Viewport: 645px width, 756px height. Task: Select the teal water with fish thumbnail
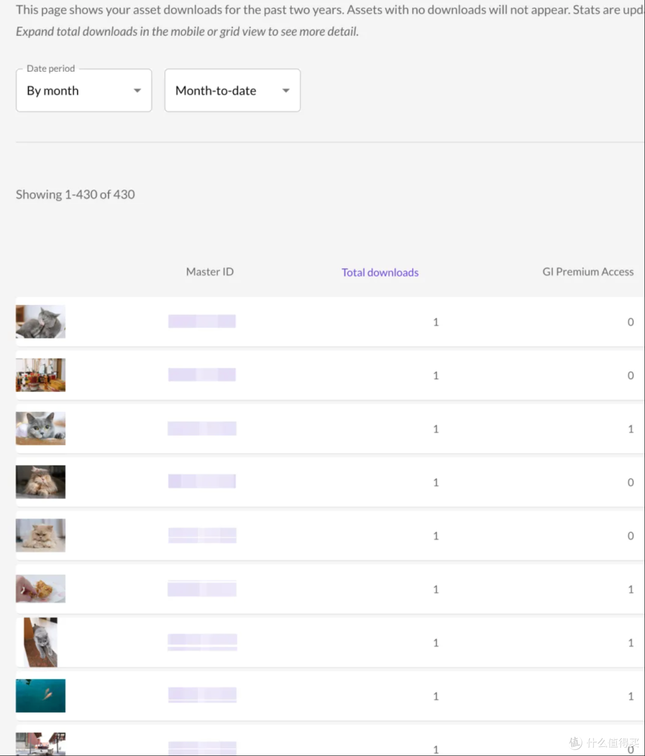(41, 696)
